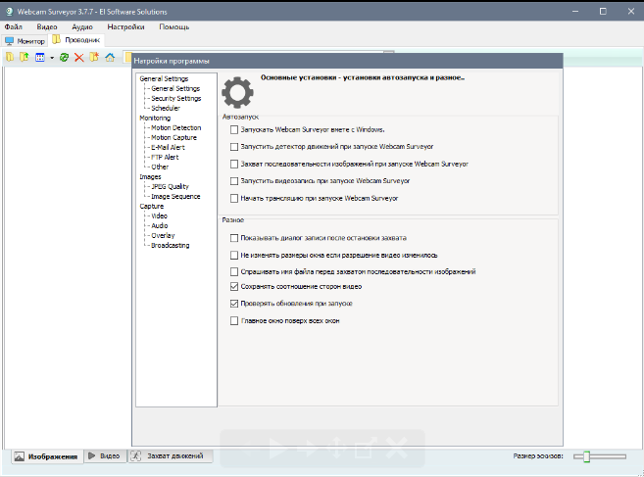Open Motion Detection settings
The image size is (644, 477).
176,127
